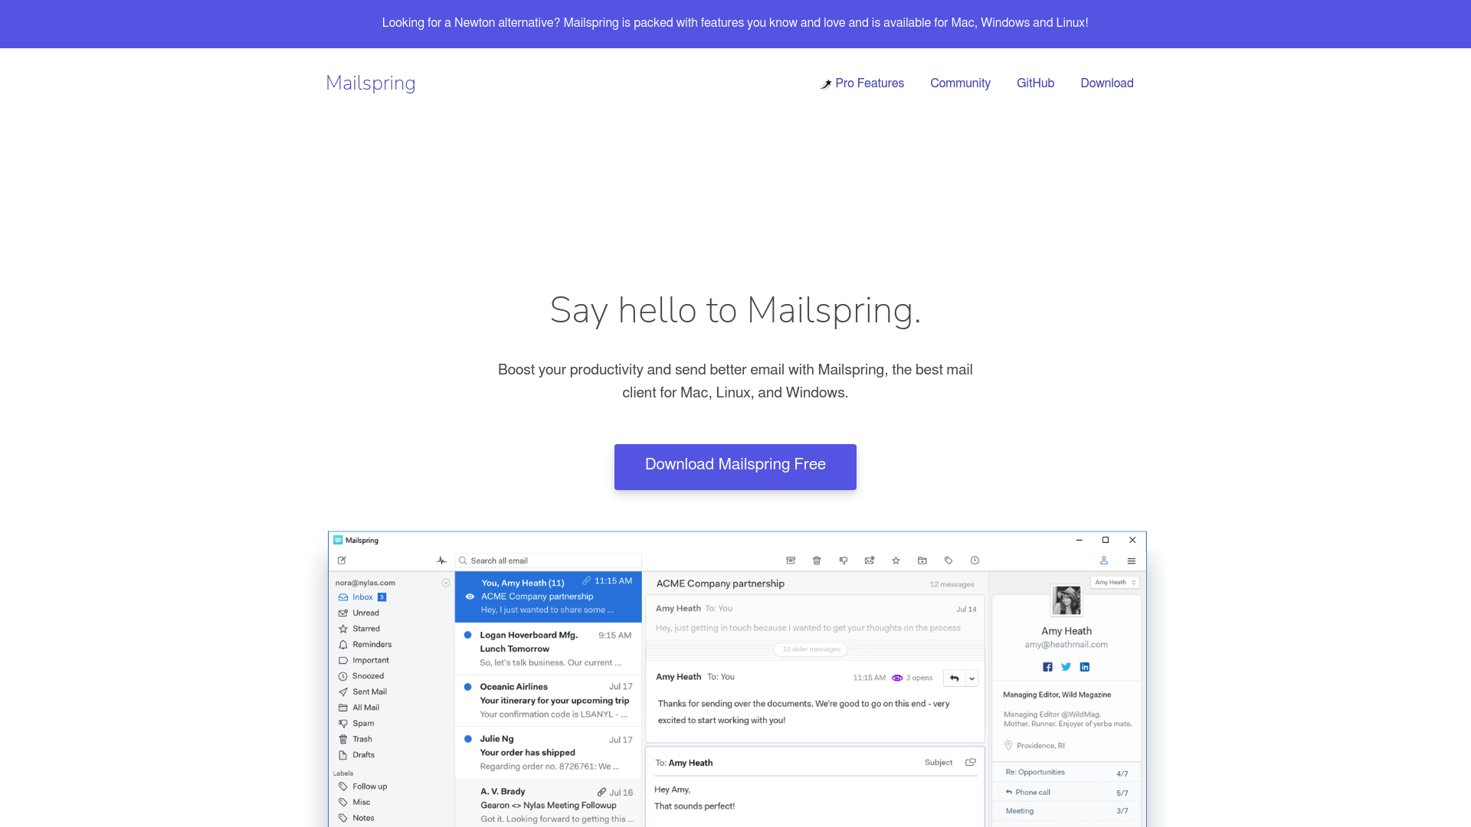1471x827 pixels.
Task: Click the compose new email icon
Action: point(340,561)
